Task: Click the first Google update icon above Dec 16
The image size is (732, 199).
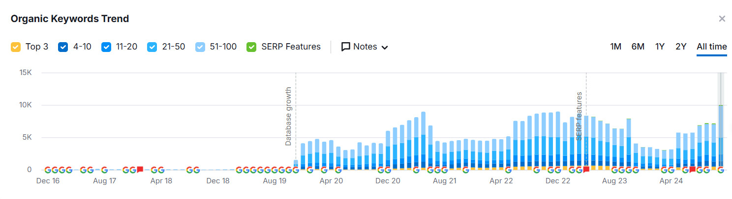Action: 48,170
